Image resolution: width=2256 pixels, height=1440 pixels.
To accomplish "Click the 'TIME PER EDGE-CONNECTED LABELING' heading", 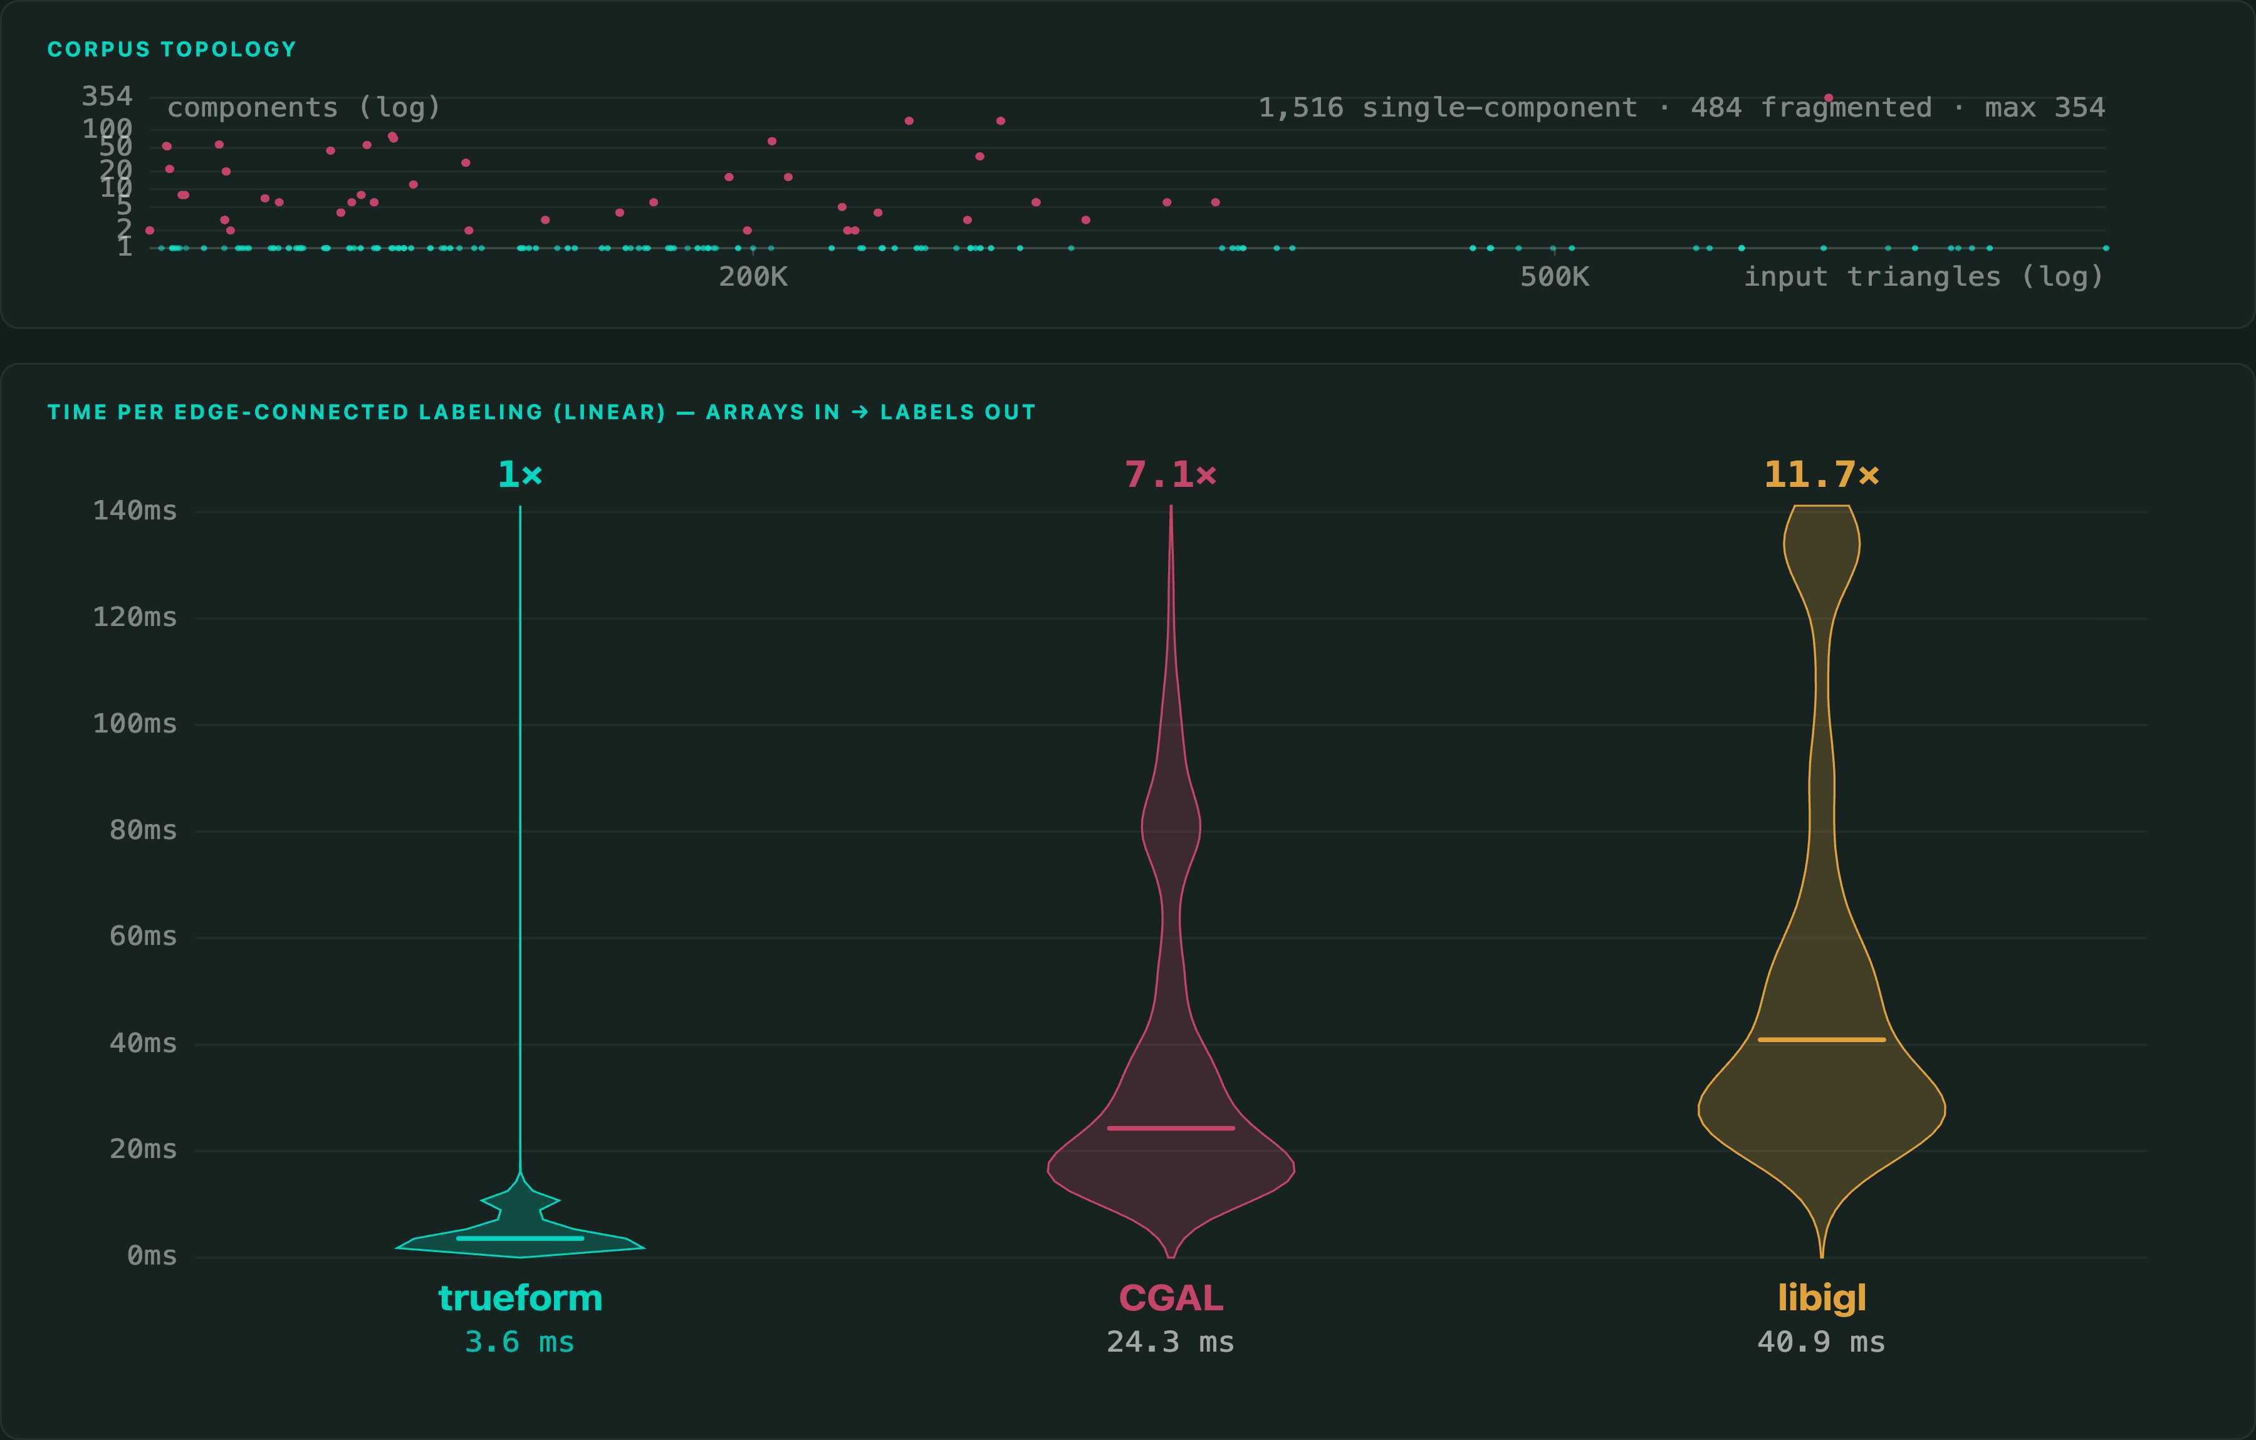I will [x=541, y=412].
